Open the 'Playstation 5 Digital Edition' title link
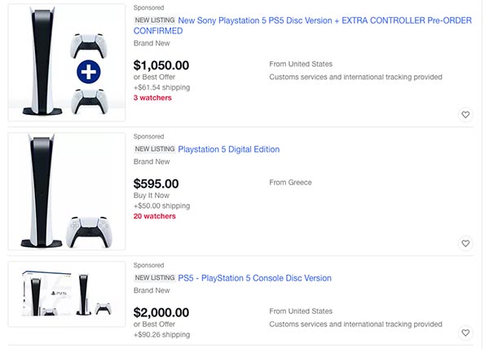Viewport: 489px width, 349px height. (228, 149)
